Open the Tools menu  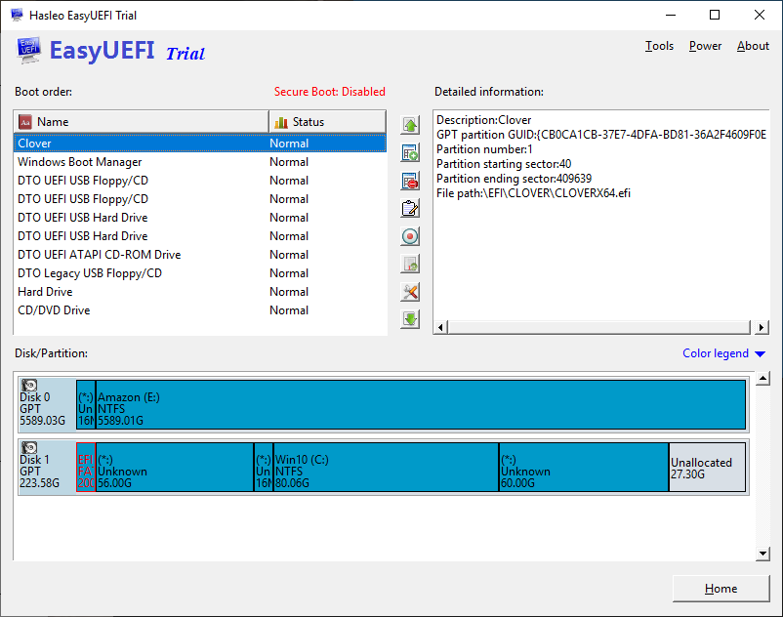point(659,46)
